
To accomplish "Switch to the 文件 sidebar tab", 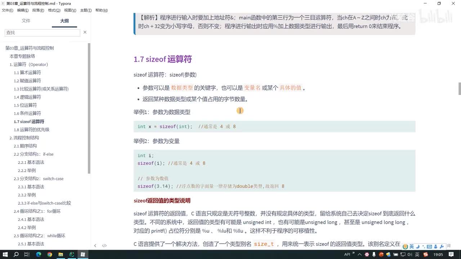I will click(x=26, y=21).
